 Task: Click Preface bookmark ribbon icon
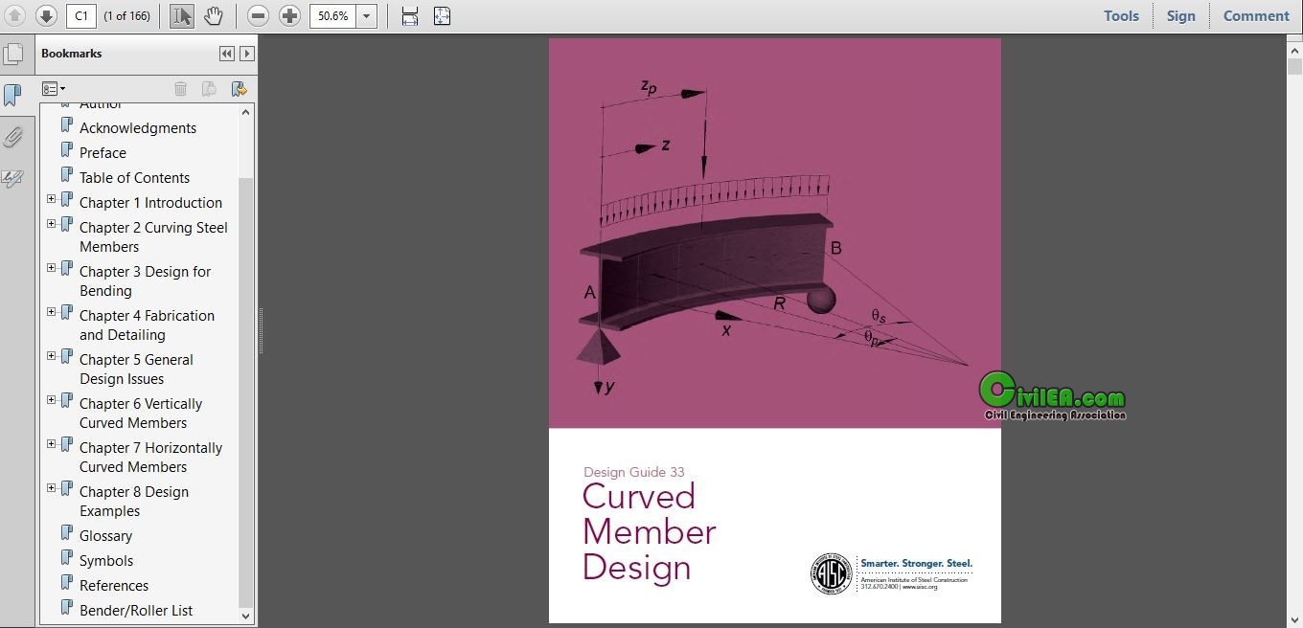67,150
